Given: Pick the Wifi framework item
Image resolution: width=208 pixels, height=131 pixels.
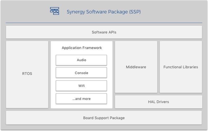Looking at the screenshot, I should pos(81,86).
